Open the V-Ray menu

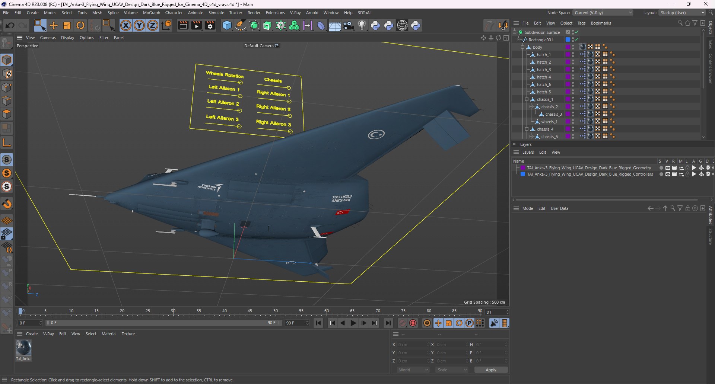point(295,13)
